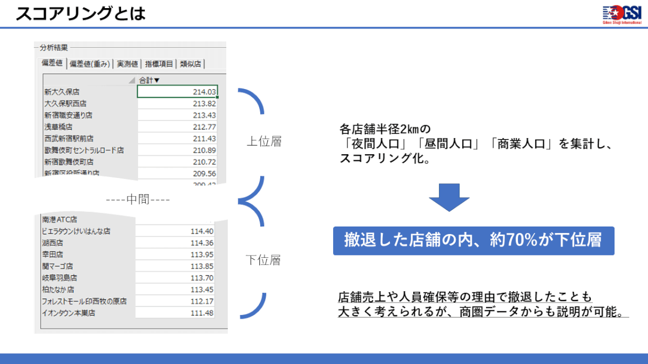This screenshot has height=364, width=648.
Task: Click the 210.72 value cell
Action: (178, 162)
